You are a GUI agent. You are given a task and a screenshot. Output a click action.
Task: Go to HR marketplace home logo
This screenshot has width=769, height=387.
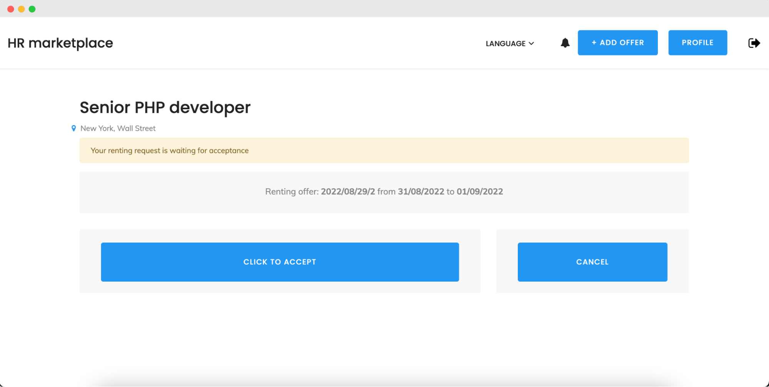tap(60, 43)
